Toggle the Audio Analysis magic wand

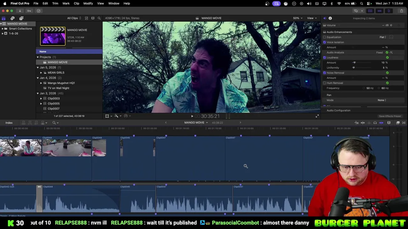click(x=391, y=52)
